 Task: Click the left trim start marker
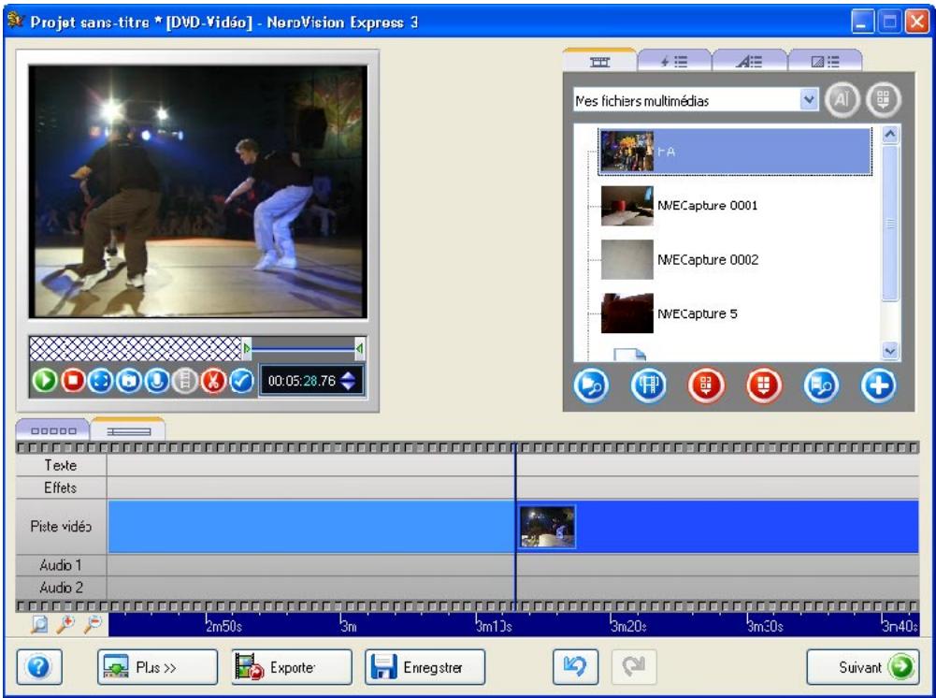point(247,348)
